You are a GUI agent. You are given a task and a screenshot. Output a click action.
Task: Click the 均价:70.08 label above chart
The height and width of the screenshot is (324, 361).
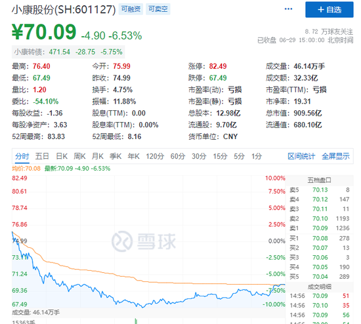pyautogui.click(x=26, y=169)
